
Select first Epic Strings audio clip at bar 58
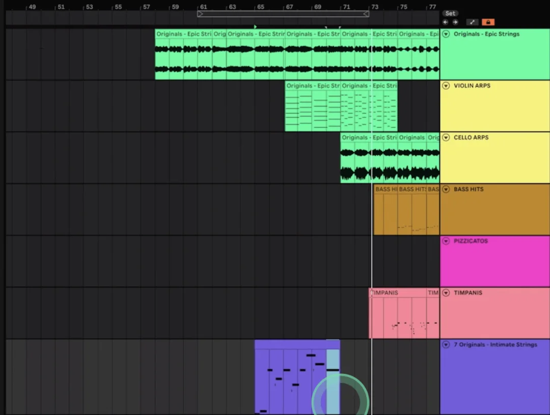[183, 54]
